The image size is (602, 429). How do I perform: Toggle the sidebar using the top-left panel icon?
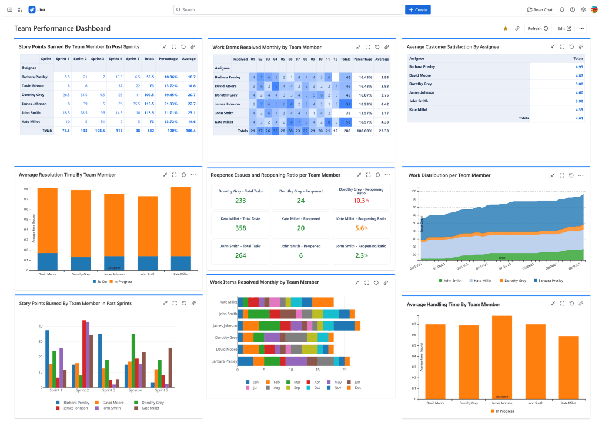9,10
